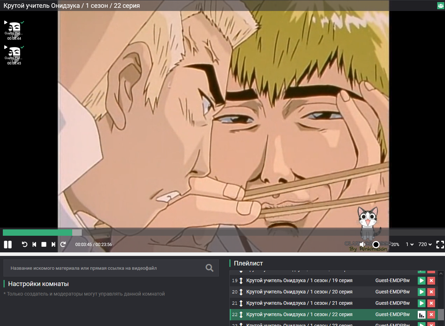Stop the video with the square icon
The image size is (445, 326).
click(44, 244)
